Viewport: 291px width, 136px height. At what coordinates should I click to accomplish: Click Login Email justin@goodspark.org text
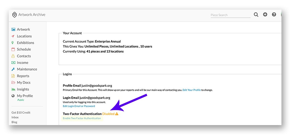(86, 98)
